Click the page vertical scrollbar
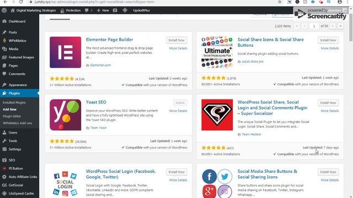The image size is (353, 198). pyautogui.click(x=351, y=27)
